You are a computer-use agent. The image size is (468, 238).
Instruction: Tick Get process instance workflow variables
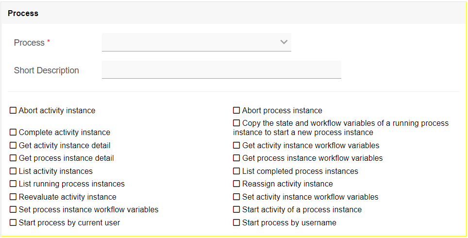236,158
